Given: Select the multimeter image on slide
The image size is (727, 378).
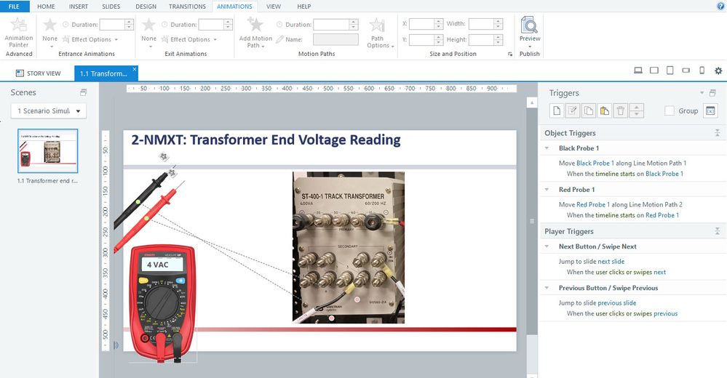Looking at the screenshot, I should pyautogui.click(x=162, y=303).
